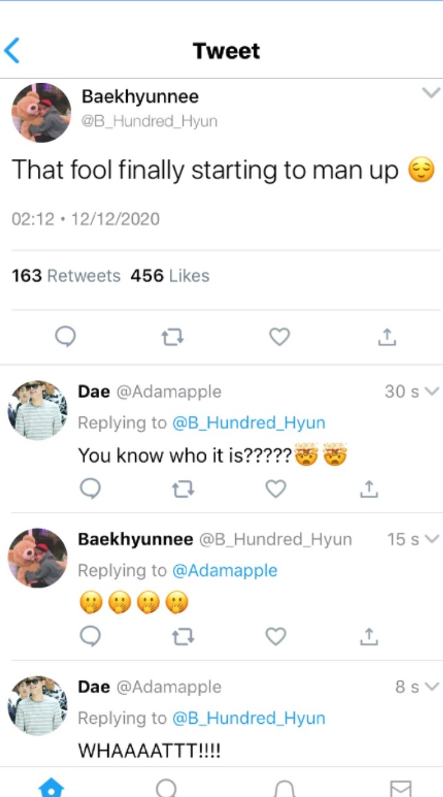This screenshot has height=797, width=443.
Task: Share Baekhyunnee's emoji reply
Action: [x=369, y=637]
